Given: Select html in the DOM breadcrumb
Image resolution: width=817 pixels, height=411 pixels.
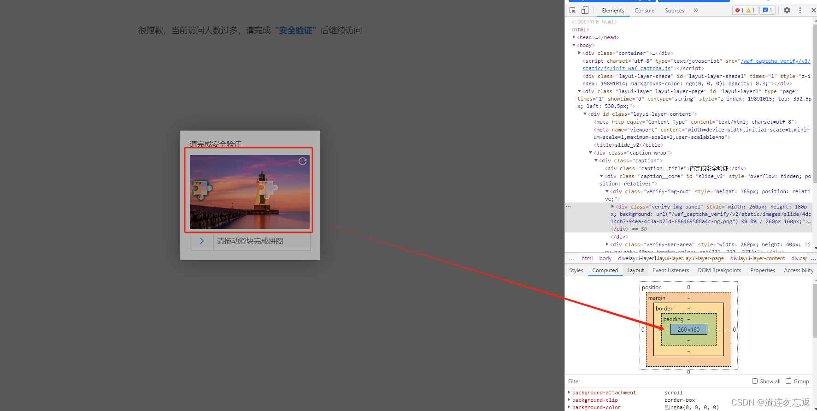Looking at the screenshot, I should click(x=587, y=258).
